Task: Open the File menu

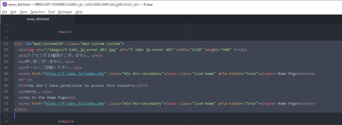Action: pyautogui.click(x=4, y=12)
